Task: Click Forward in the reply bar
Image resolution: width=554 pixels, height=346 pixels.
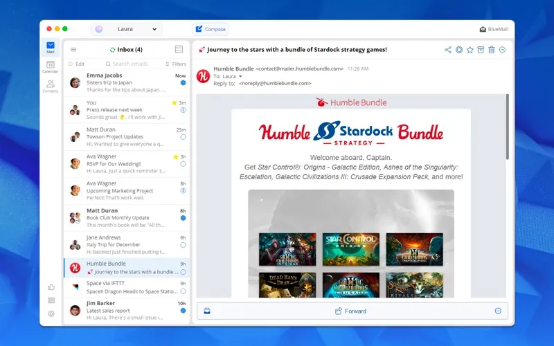Action: pyautogui.click(x=350, y=311)
